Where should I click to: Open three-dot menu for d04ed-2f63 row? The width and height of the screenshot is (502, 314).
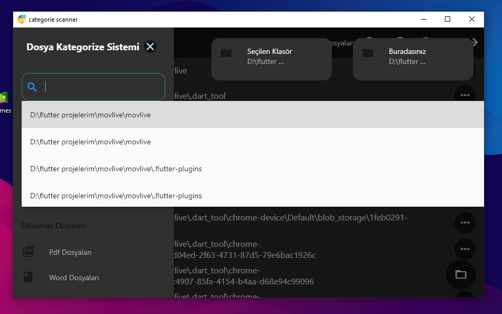pos(465,249)
